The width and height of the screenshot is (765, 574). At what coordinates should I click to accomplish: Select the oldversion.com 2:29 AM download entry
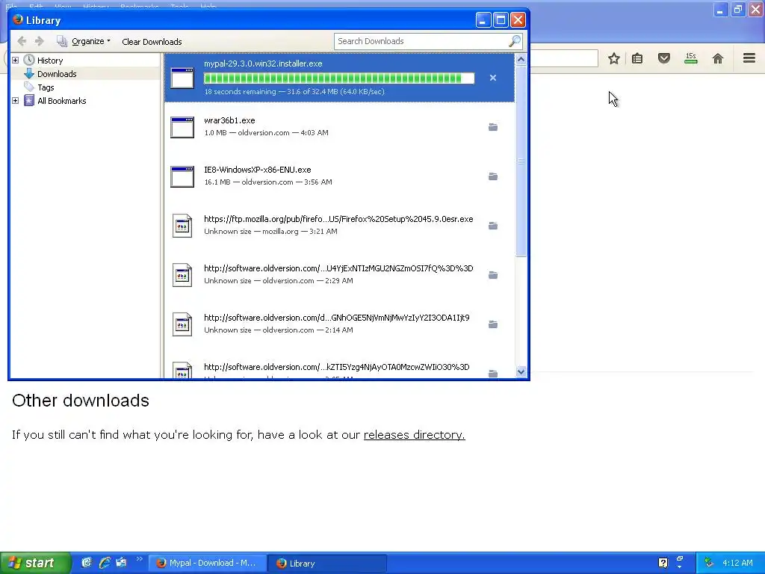(340, 275)
